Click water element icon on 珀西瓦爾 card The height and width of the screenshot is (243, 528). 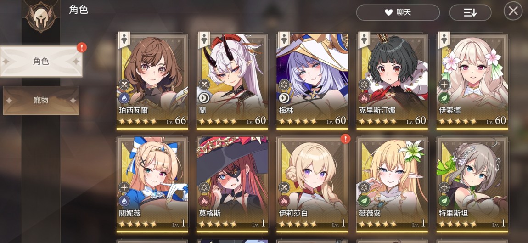coord(124,98)
